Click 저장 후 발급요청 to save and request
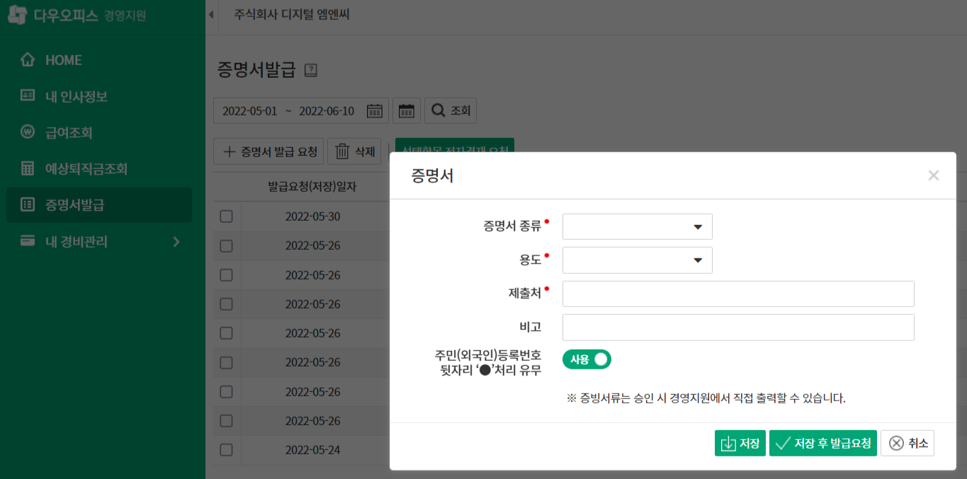The width and height of the screenshot is (967, 479). point(822,442)
